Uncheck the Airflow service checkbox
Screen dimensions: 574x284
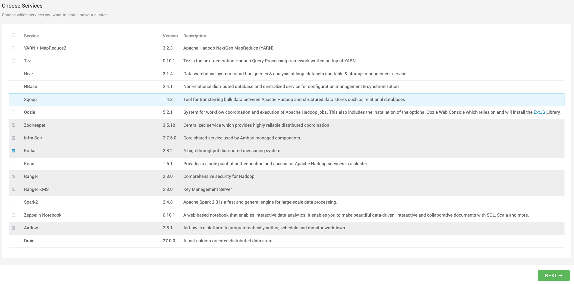(13, 228)
